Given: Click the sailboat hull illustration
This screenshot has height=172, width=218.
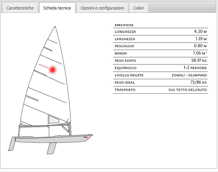Looking at the screenshot, I should click(54, 139).
